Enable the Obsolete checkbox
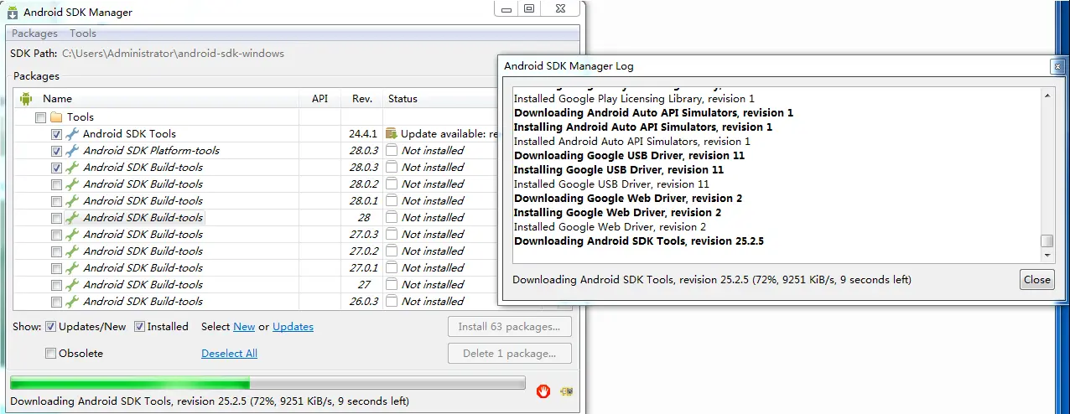Screen dimensions: 1070x414 coord(51,354)
